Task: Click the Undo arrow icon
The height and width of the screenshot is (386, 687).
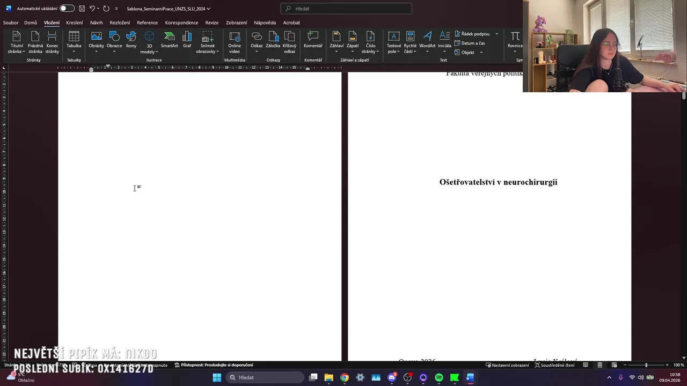Action: (92, 9)
